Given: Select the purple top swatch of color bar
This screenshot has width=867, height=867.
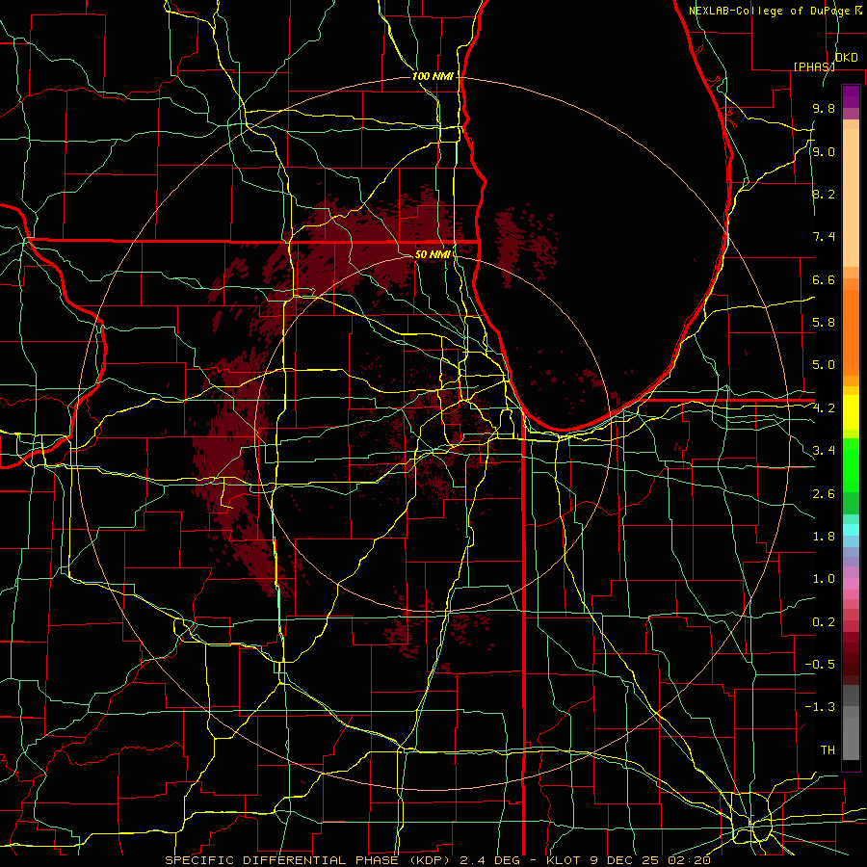Looking at the screenshot, I should point(851,96).
